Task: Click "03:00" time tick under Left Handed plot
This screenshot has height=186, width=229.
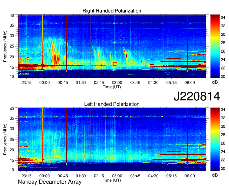Action: tap(117, 176)
